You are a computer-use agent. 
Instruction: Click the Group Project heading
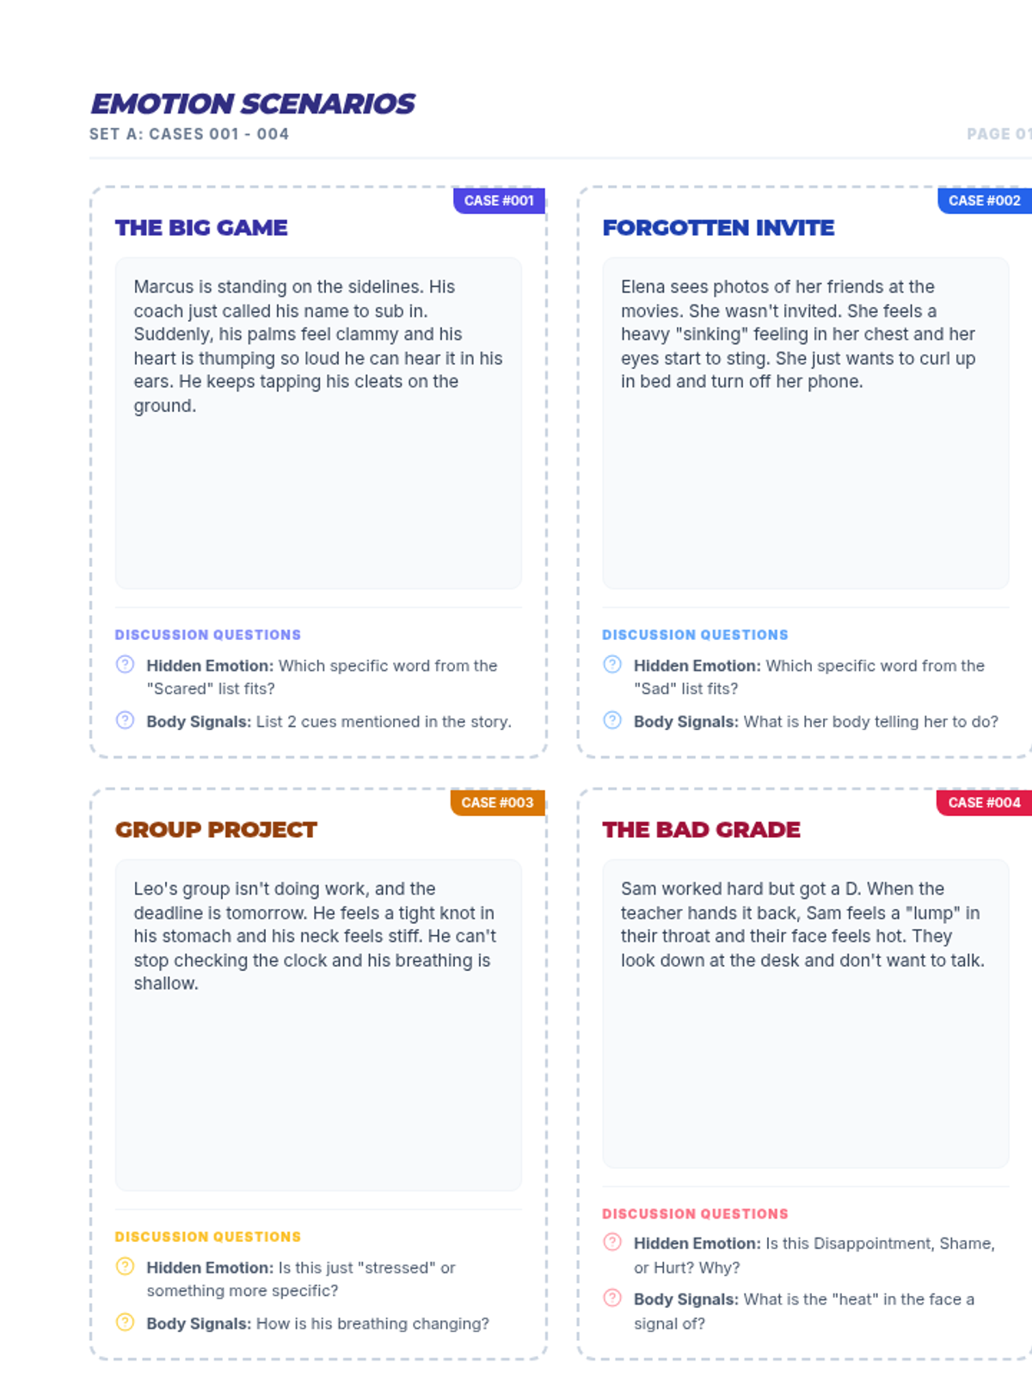216,830
